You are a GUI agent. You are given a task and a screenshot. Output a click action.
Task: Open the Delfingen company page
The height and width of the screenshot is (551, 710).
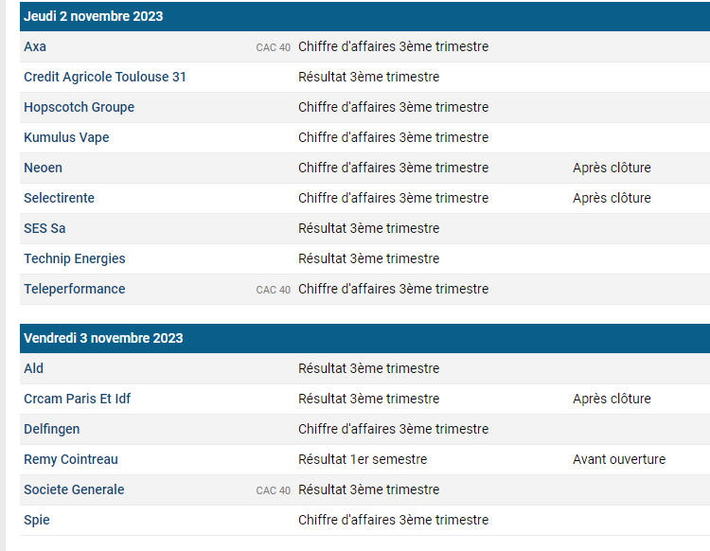[x=52, y=429]
